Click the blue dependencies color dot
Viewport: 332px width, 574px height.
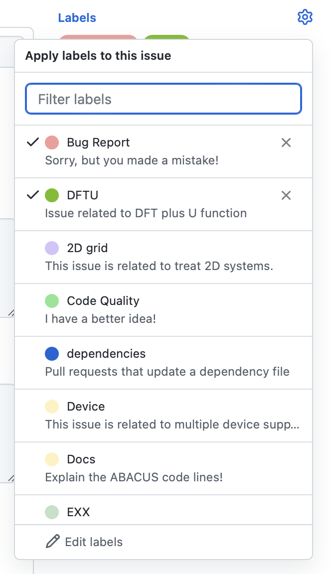pyautogui.click(x=52, y=354)
